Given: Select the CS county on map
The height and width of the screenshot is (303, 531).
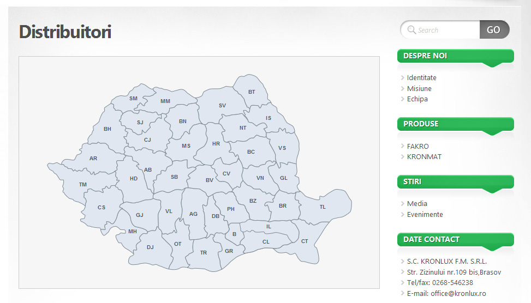Looking at the screenshot, I should coord(102,207).
